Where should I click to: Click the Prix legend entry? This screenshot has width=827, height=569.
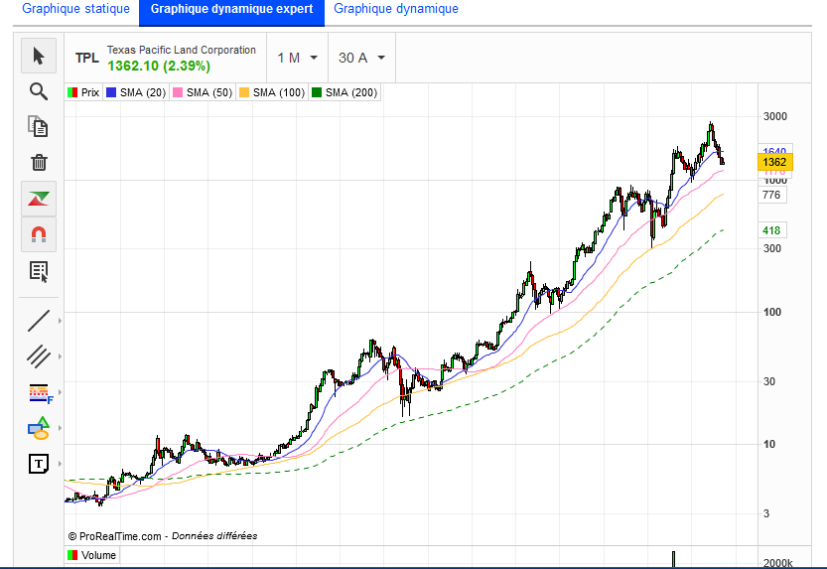(x=83, y=92)
